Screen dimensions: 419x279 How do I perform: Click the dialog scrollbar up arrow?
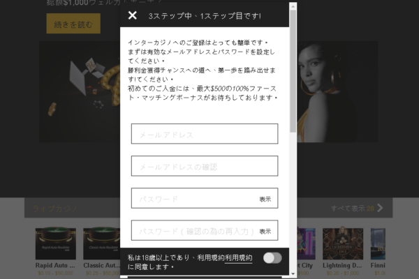pos(293,6)
